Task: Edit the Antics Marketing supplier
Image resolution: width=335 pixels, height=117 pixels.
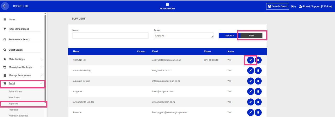Action: 251,71
